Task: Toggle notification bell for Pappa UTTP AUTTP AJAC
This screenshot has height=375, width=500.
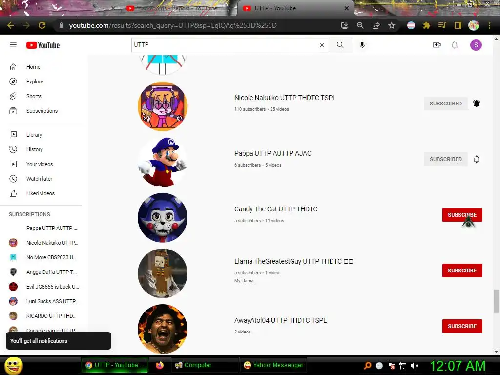Action: [x=477, y=159]
